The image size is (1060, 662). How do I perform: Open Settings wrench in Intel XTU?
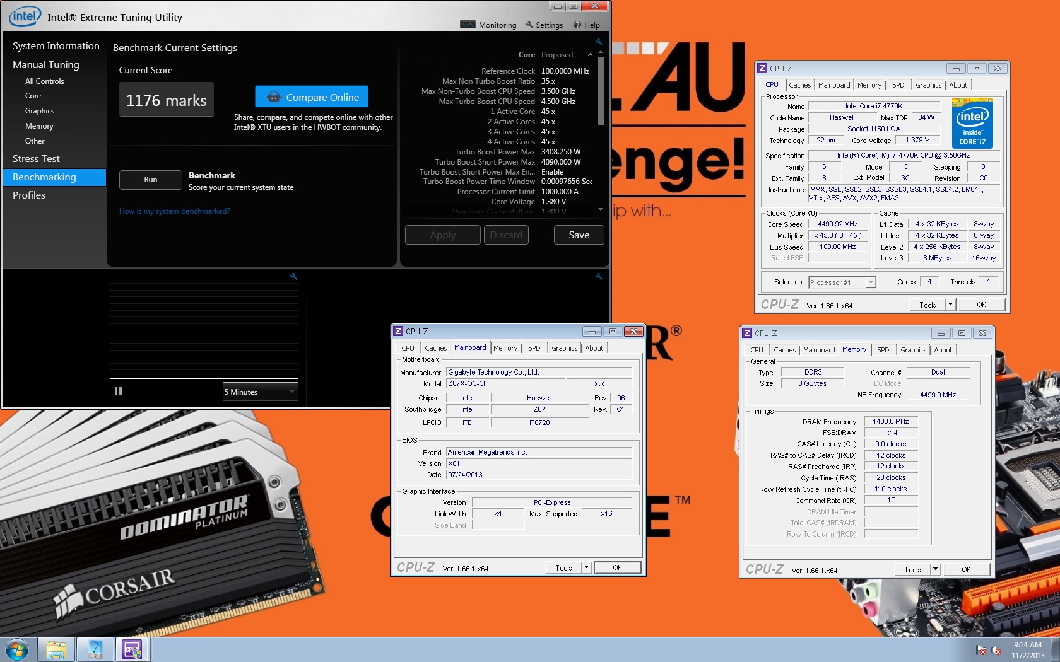(544, 25)
